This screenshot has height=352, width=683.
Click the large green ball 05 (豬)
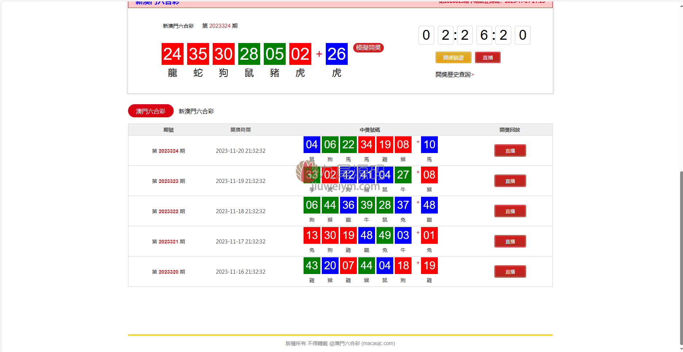[x=275, y=54]
